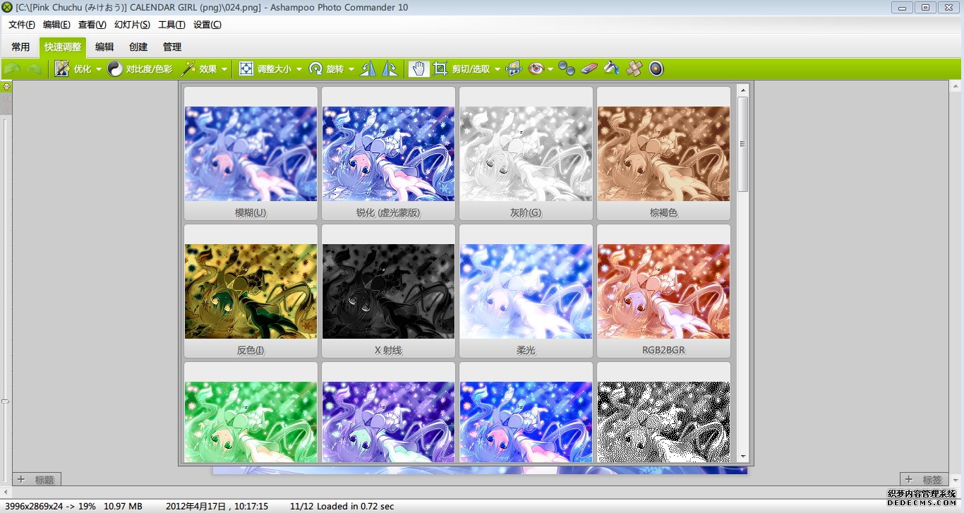Click the round target icon in toolbar
Screen dimensions: 964x513
(x=656, y=68)
